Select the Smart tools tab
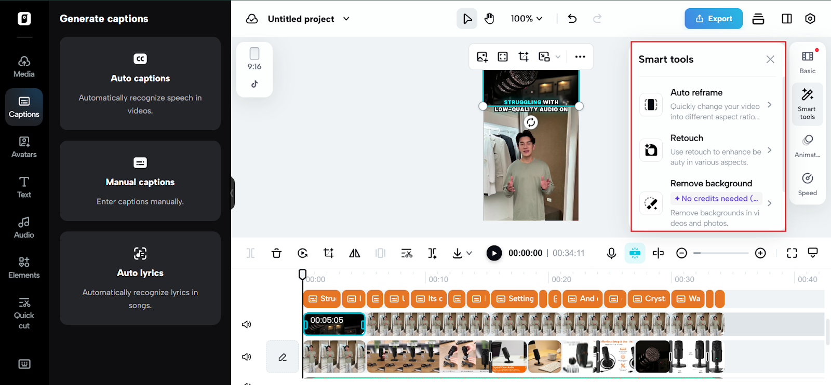 click(808, 104)
